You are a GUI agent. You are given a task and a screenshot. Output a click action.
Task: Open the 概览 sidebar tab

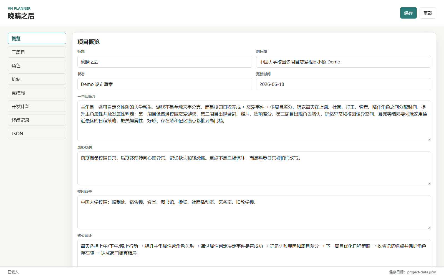pos(37,39)
